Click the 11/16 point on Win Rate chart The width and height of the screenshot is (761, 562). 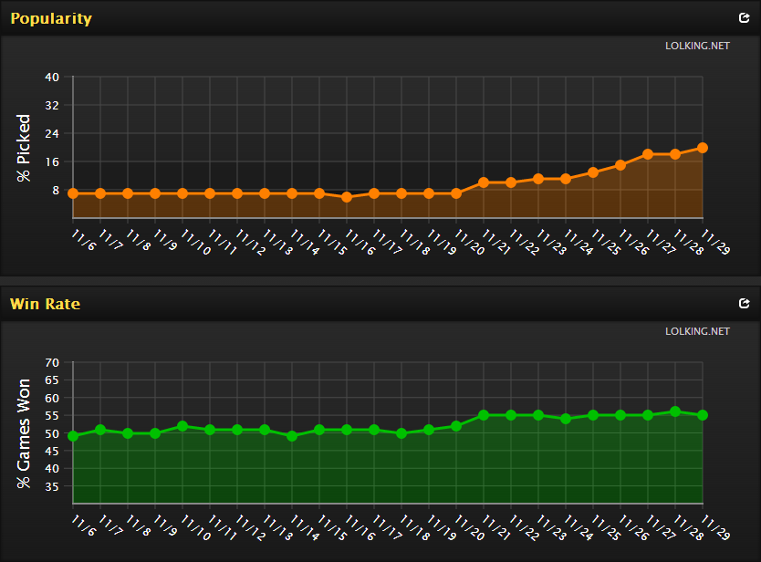click(347, 430)
